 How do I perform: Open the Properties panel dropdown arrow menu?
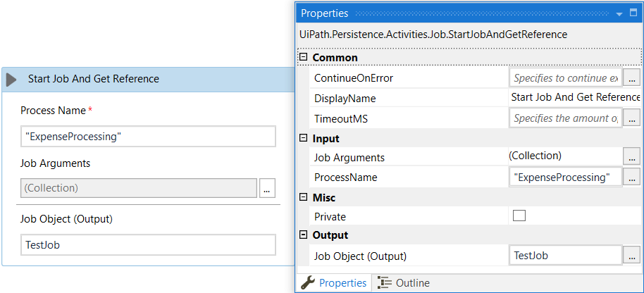point(619,13)
